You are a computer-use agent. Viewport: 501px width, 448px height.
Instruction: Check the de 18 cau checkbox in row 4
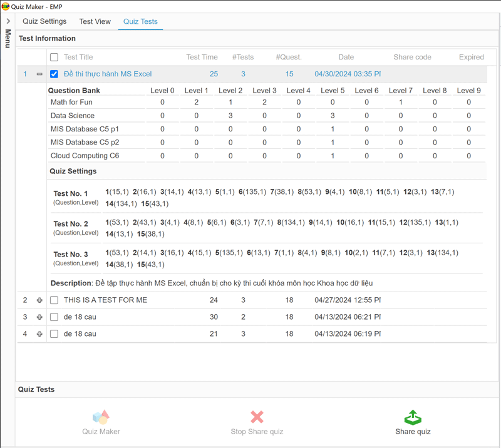pyautogui.click(x=54, y=334)
